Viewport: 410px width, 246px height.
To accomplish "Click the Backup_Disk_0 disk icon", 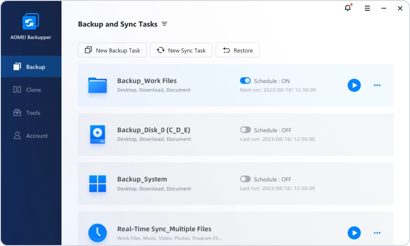I will [97, 135].
